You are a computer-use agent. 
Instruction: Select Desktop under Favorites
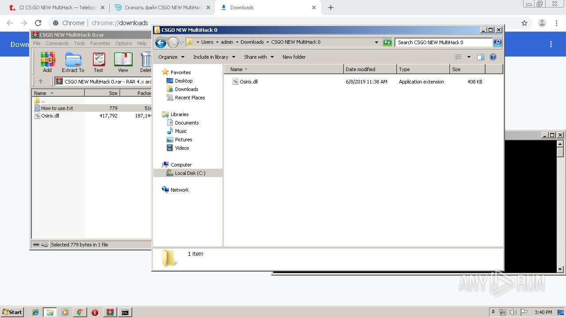coord(184,81)
